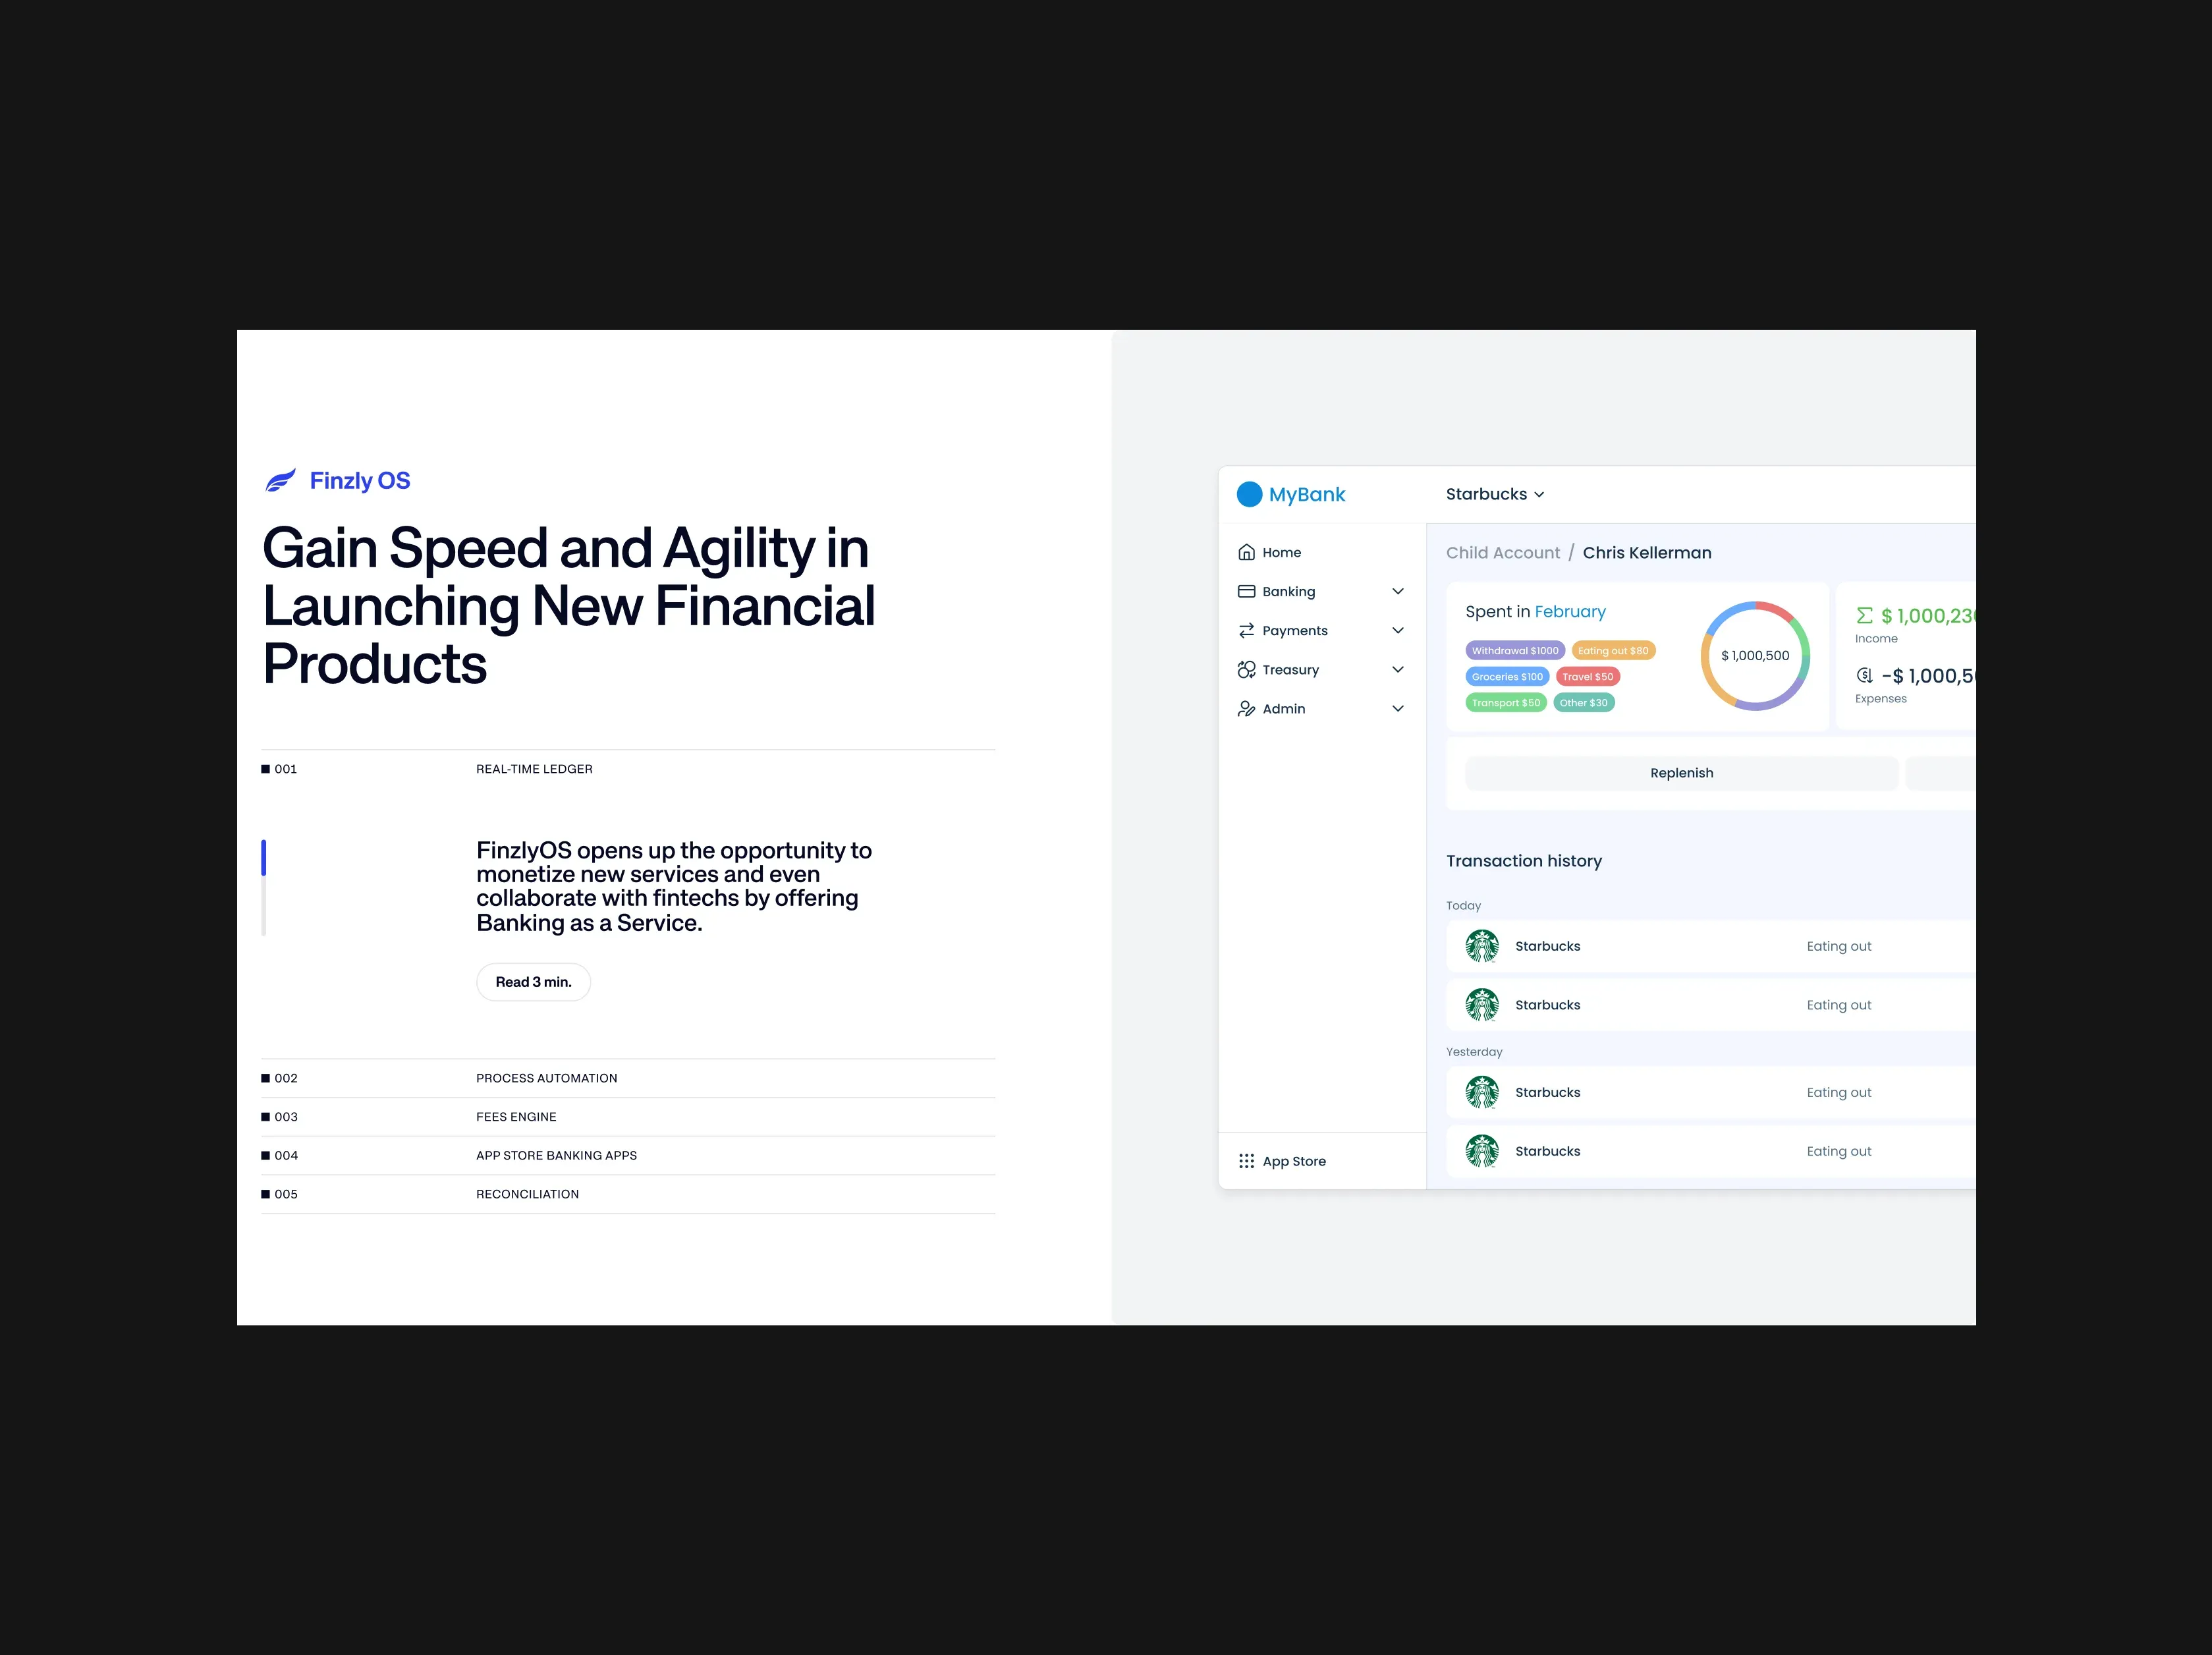Click the Home house icon
Image resolution: width=2212 pixels, height=1655 pixels.
click(x=1246, y=552)
